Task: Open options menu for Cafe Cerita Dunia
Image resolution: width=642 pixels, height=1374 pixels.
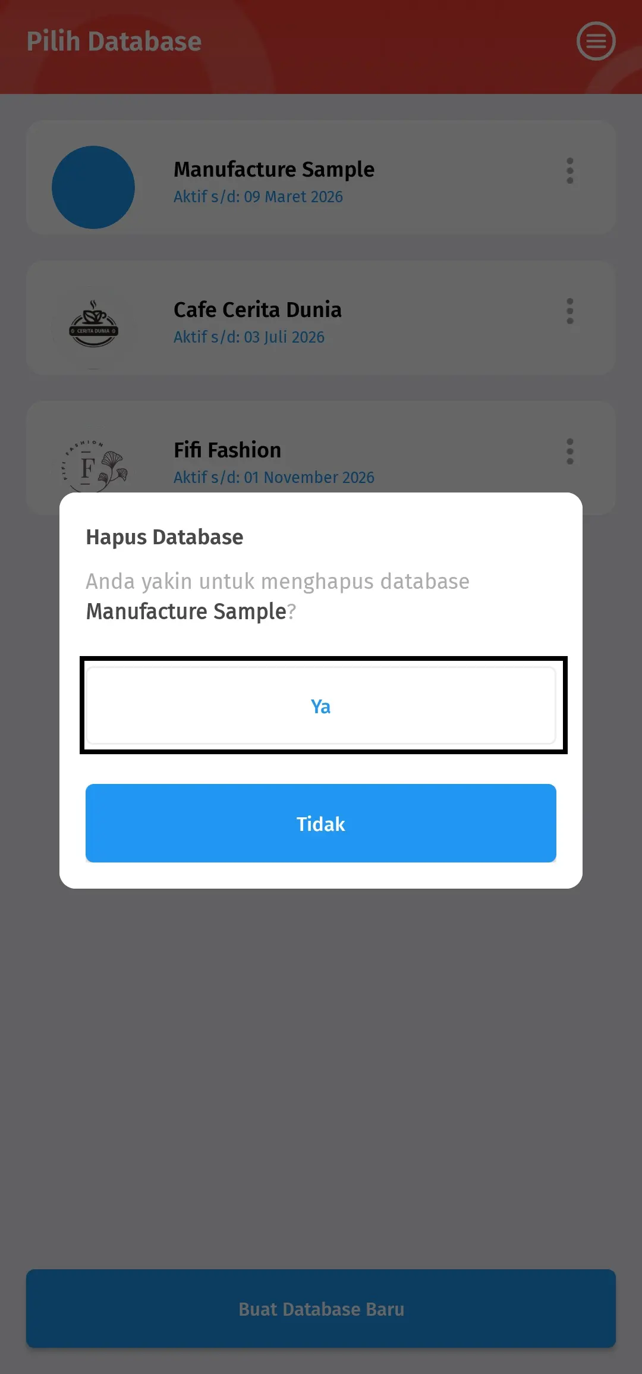Action: point(569,310)
